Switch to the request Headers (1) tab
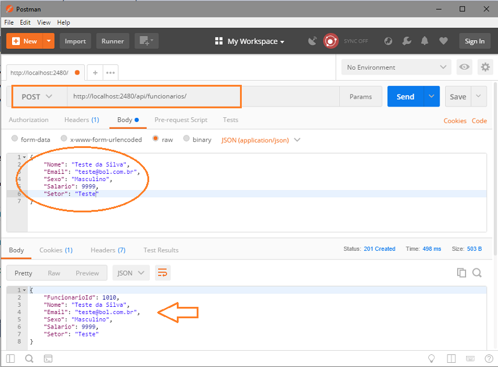Image resolution: width=498 pixels, height=367 pixels. coord(82,120)
